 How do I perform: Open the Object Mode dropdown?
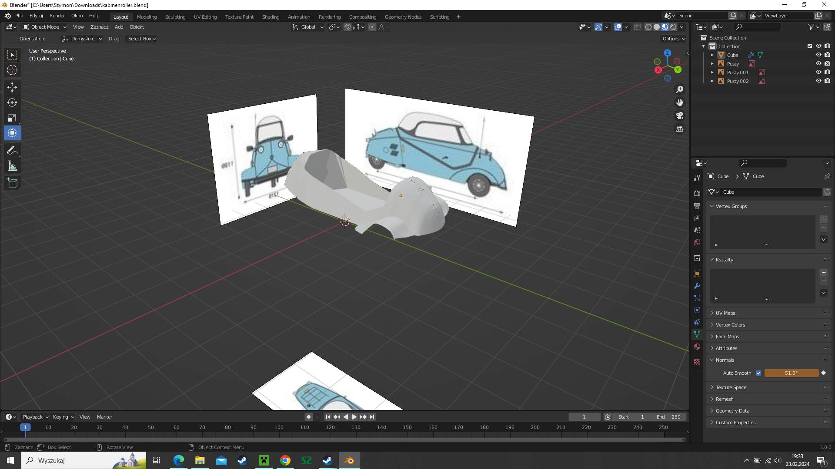point(45,27)
